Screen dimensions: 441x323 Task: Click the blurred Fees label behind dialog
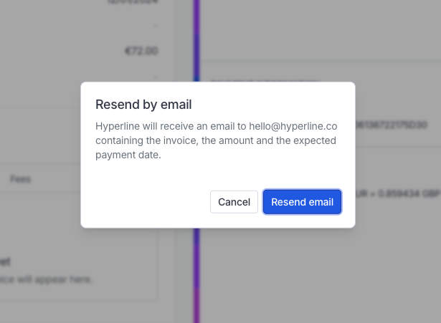pos(20,179)
